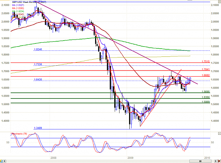
Task: Select the Stochastic (76) indicator label
Action: [x=19, y=134]
